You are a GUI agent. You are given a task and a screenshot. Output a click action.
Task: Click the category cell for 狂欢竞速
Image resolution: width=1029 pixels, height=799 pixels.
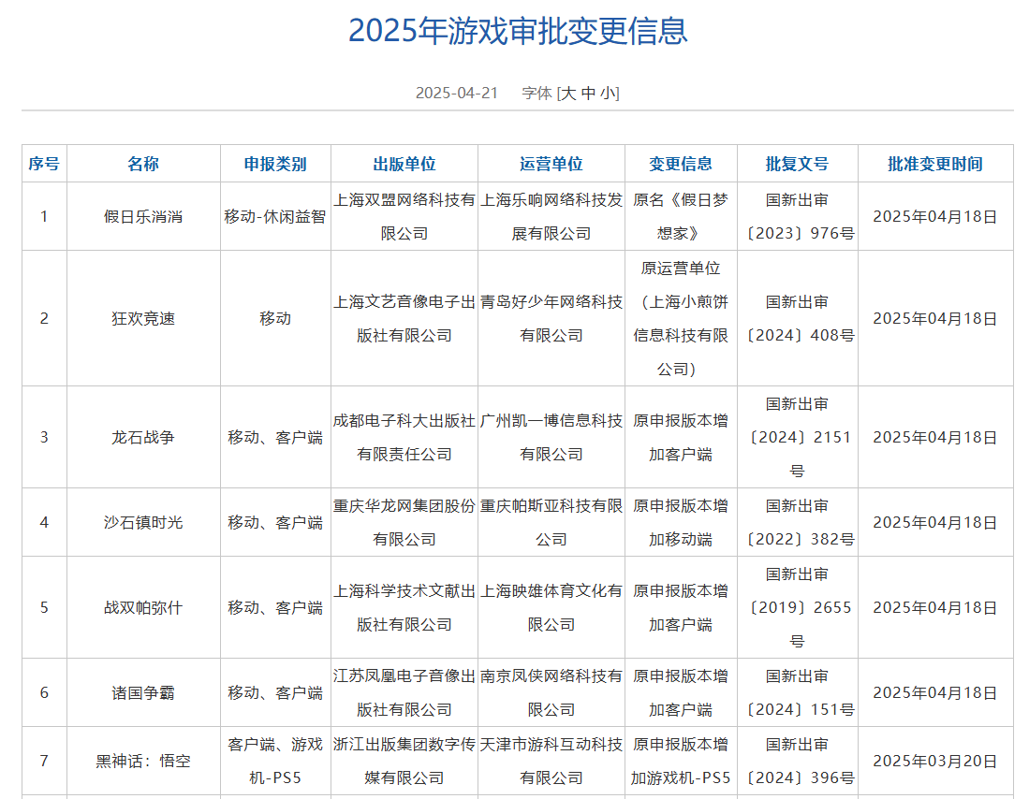(275, 318)
